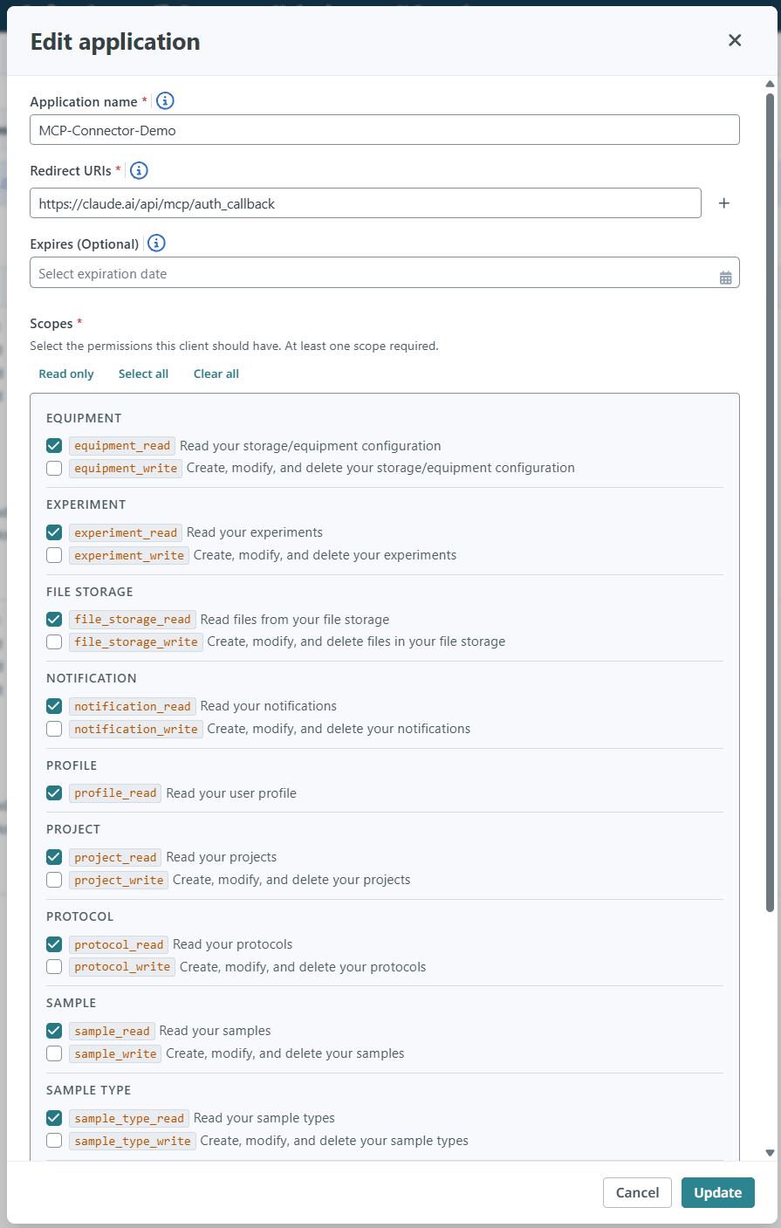
Task: Uncheck the profile_read scope
Action: point(54,792)
